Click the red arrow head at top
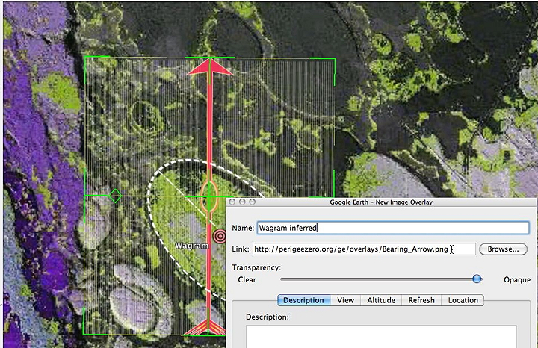538x348 pixels. pyautogui.click(x=210, y=66)
